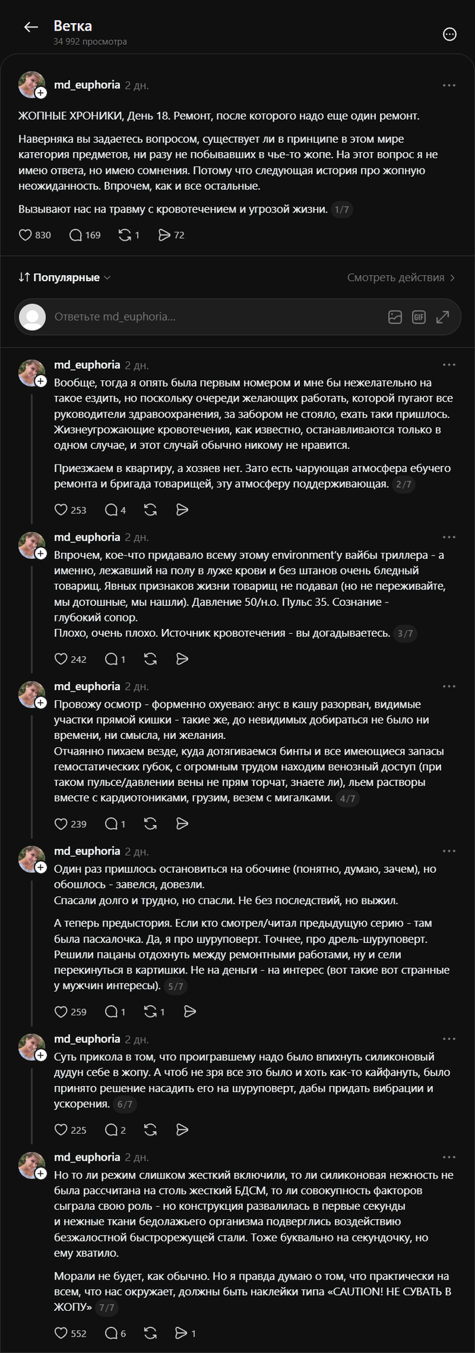This screenshot has height=1353, width=475.
Task: Expand the reply composer to full screen
Action: (x=442, y=317)
